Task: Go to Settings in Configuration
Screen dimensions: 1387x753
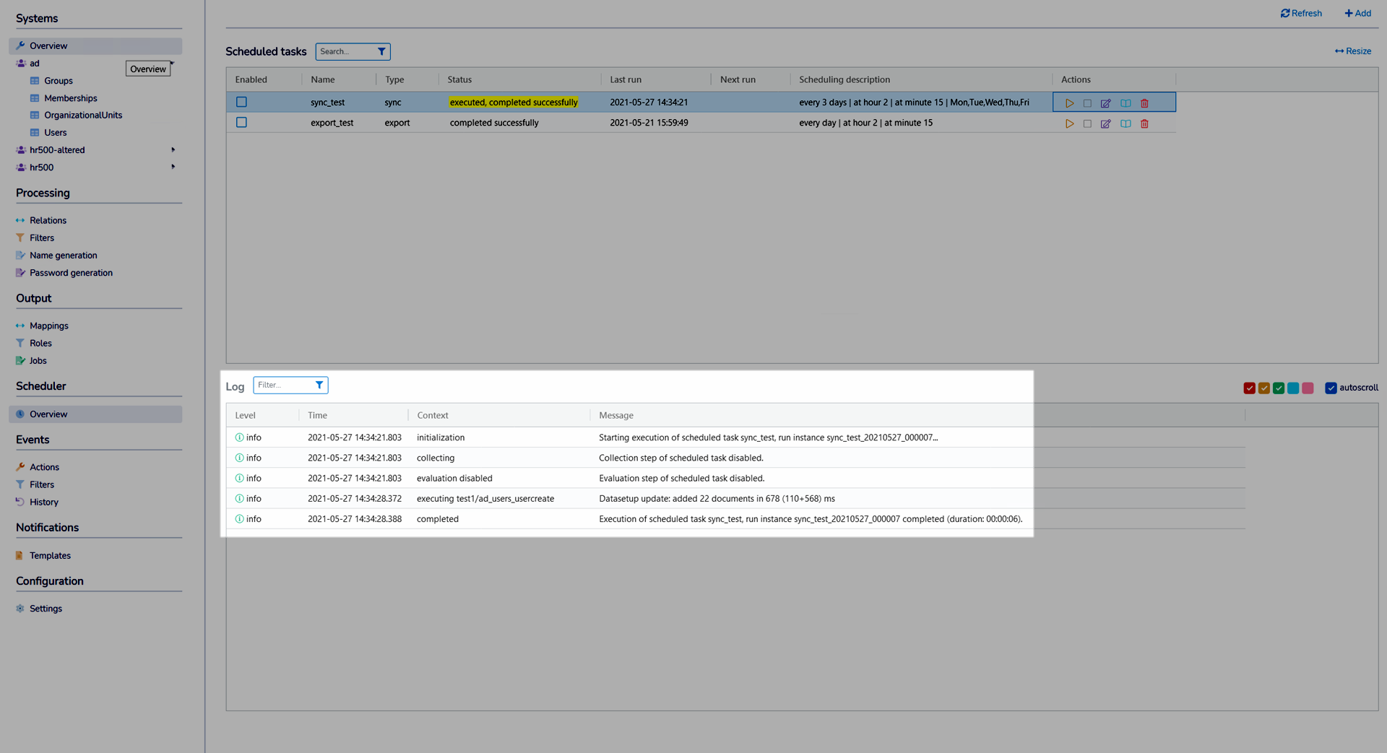Action: pos(46,609)
